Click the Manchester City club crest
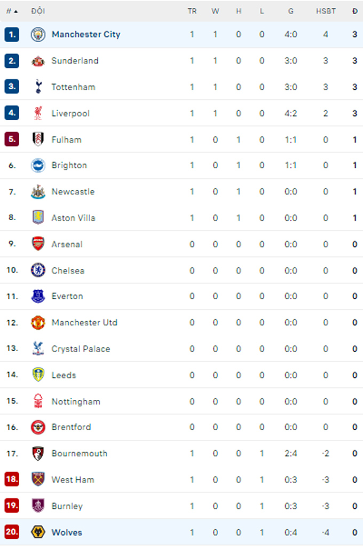 (x=38, y=34)
